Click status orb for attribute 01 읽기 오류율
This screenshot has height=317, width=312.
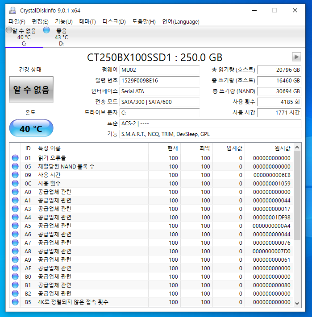pyautogui.click(x=15, y=158)
